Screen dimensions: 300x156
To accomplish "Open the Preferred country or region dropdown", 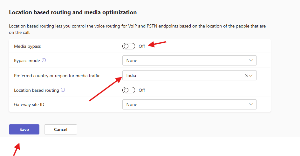I will tap(184, 76).
